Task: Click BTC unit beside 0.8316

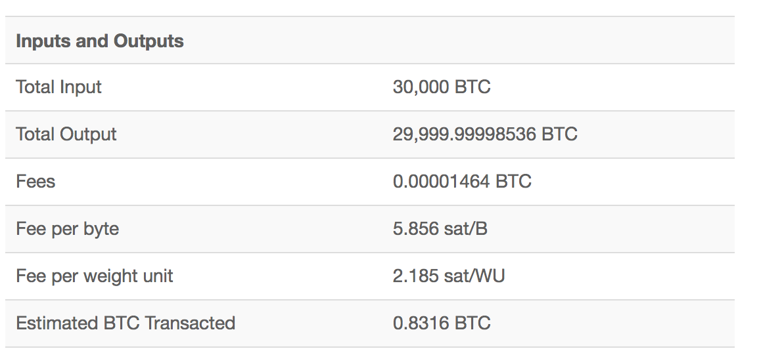Action: tap(473, 323)
